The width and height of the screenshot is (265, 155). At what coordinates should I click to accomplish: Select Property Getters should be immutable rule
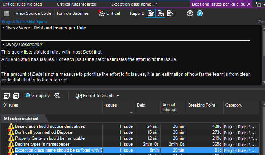click(50, 138)
